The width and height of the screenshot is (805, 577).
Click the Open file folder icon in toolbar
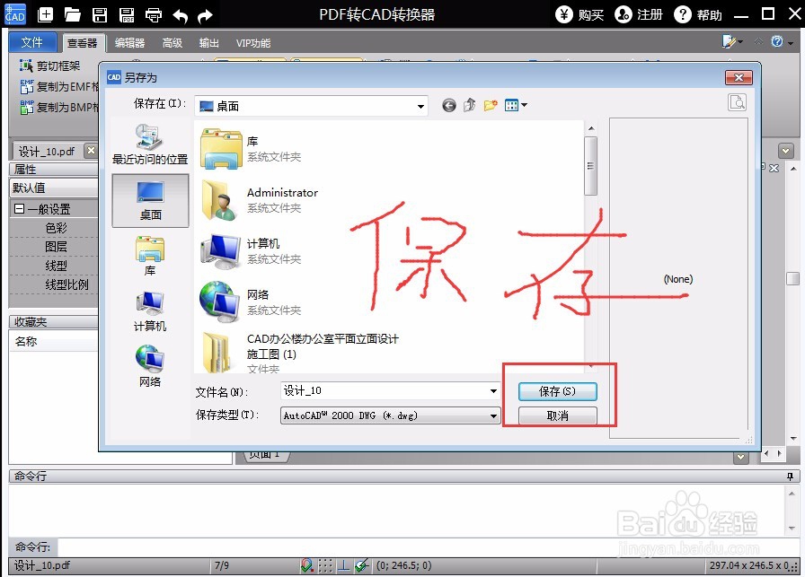point(72,13)
